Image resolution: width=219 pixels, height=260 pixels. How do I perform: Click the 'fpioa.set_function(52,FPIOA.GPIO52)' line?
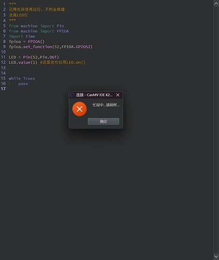coord(51,47)
